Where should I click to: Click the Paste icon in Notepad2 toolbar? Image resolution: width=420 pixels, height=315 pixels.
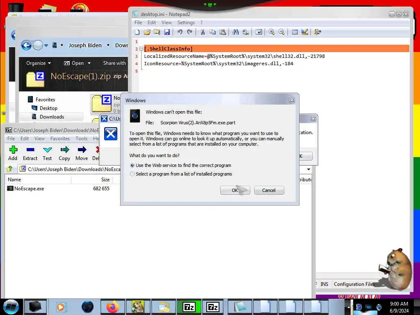click(223, 32)
